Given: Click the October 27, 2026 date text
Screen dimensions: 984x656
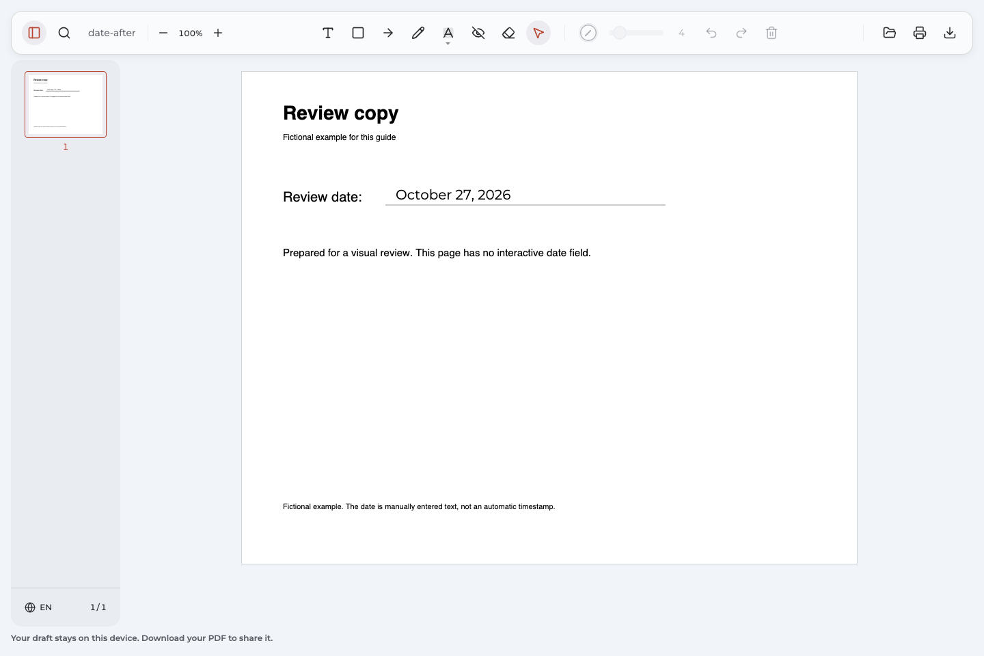Looking at the screenshot, I should (x=453, y=195).
